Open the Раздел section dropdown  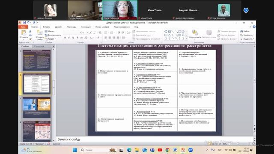(51, 39)
